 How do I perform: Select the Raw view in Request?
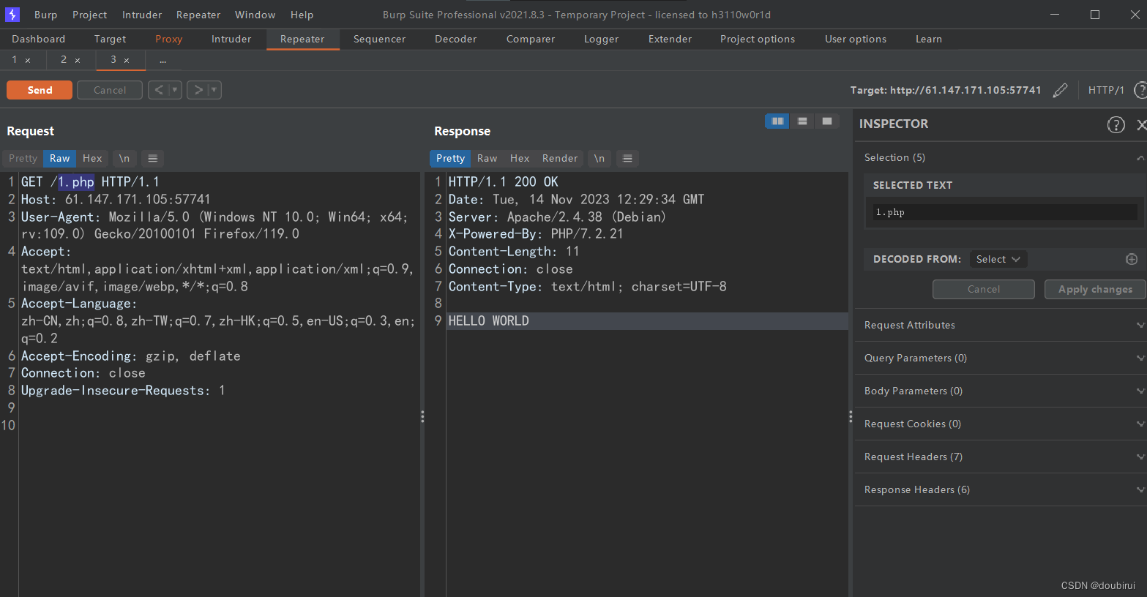coord(60,158)
